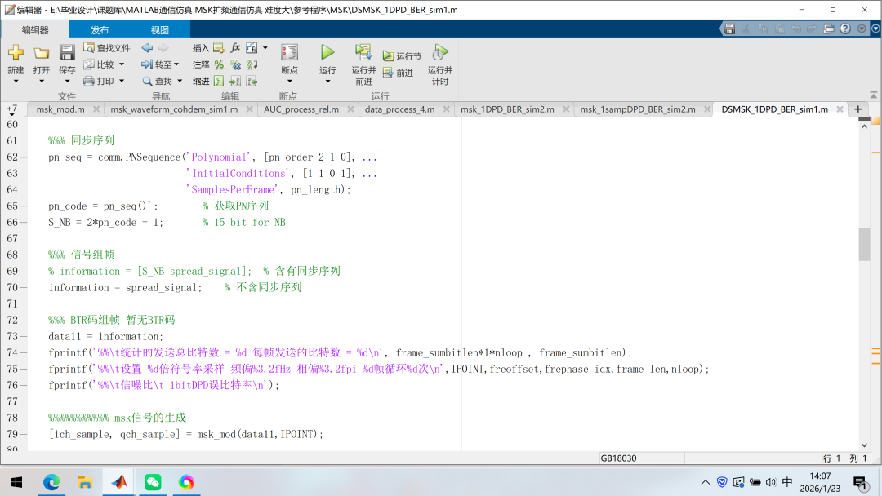Click Run and Time (运行并计时) icon
This screenshot has height=496, width=882.
(440, 53)
